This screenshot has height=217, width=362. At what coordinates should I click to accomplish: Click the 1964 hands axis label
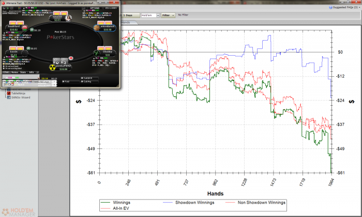(331, 182)
